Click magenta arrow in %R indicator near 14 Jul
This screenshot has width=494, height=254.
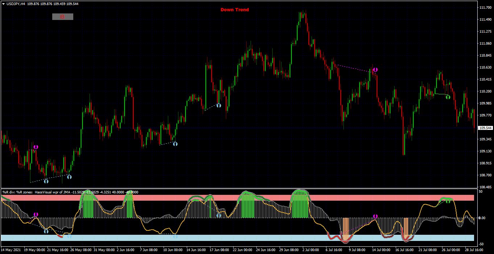[x=375, y=217]
